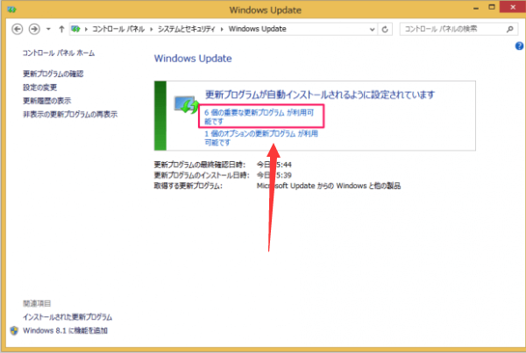Click text 更新プログラムの最終確認日時:
Viewport: 526px width, 353px height.
[x=200, y=165]
